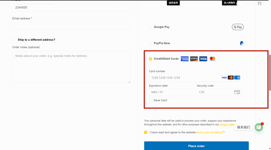Image resolution: width=271 pixels, height=150 pixels.
Task: Check the Save Card checkbox
Action: (151, 100)
